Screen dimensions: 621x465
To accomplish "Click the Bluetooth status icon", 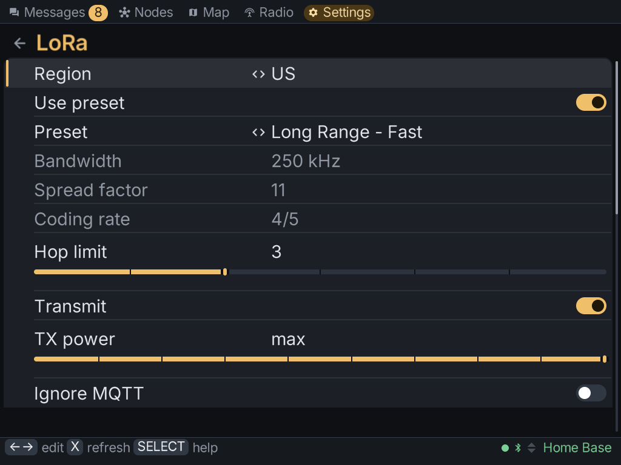I will [518, 447].
